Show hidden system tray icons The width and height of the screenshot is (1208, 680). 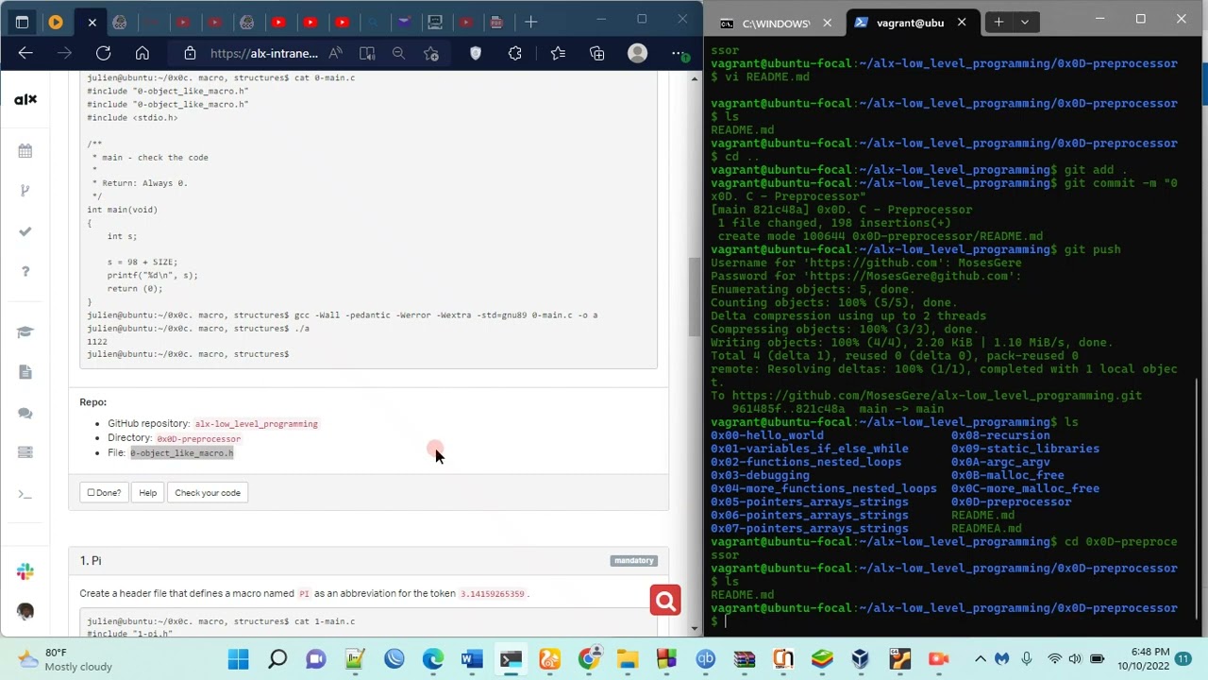981,658
